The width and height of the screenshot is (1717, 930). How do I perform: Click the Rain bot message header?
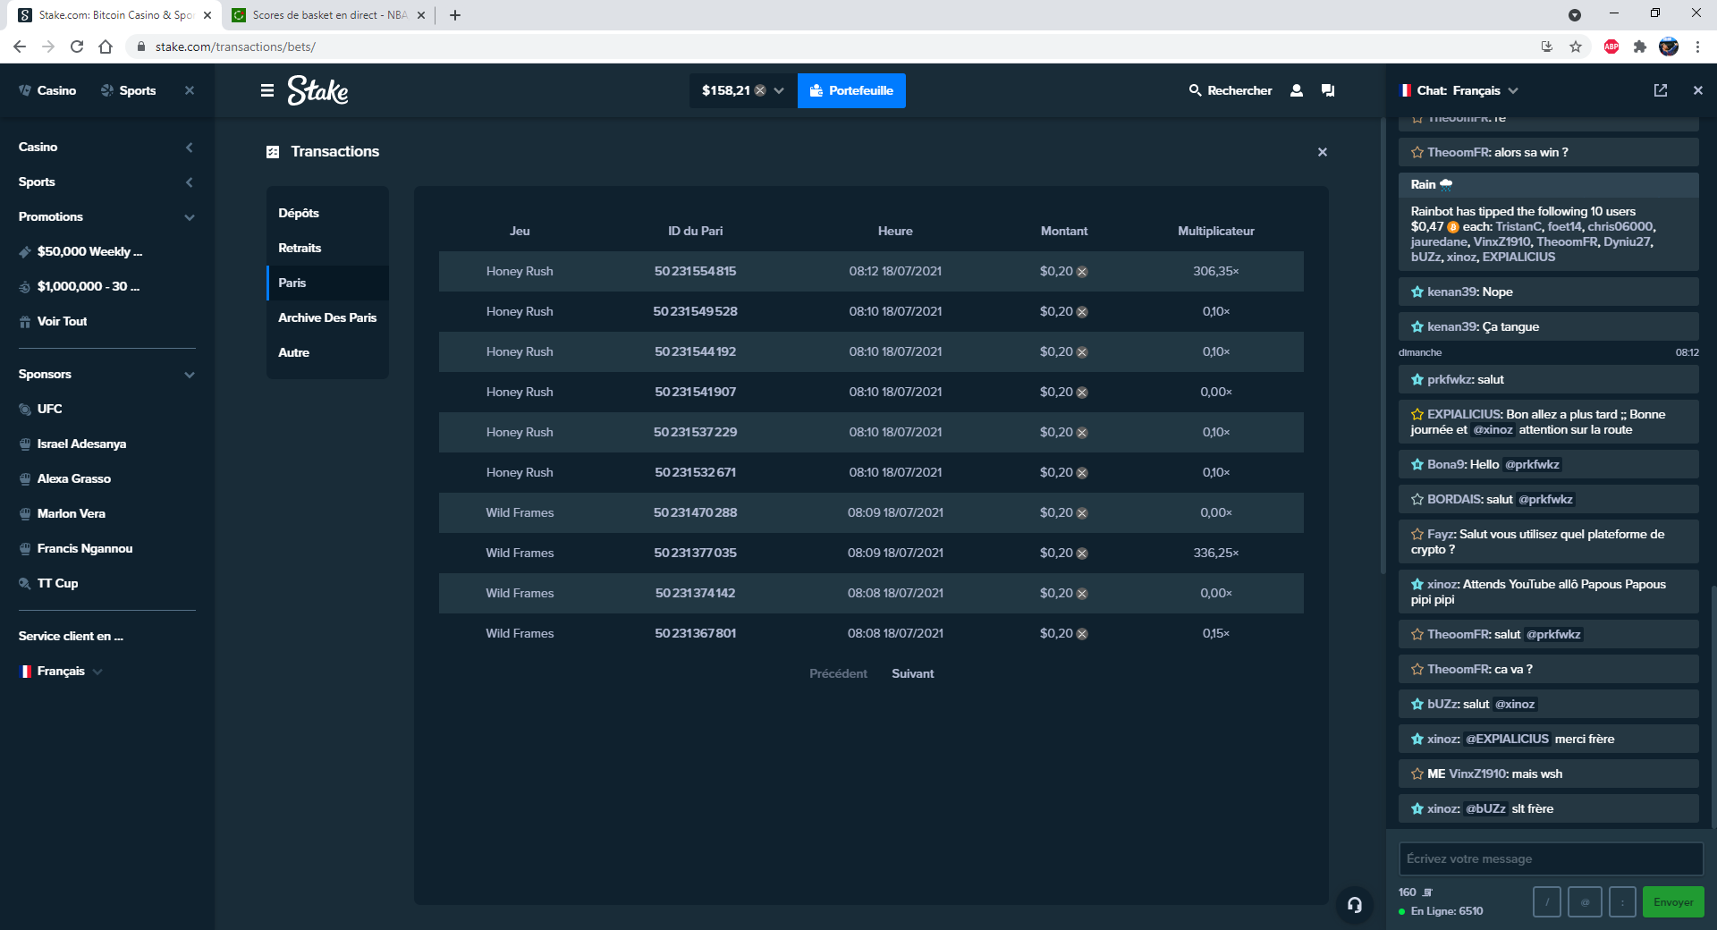click(x=1548, y=185)
